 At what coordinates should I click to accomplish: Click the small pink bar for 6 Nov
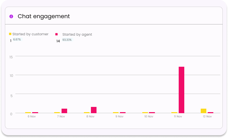35,112
